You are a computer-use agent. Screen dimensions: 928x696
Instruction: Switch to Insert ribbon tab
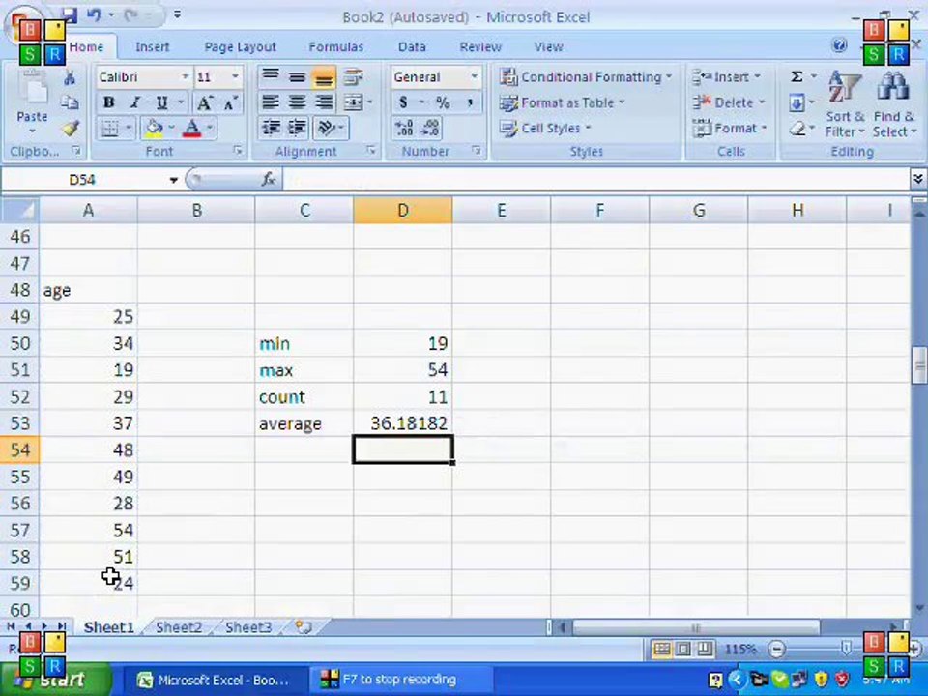(152, 47)
